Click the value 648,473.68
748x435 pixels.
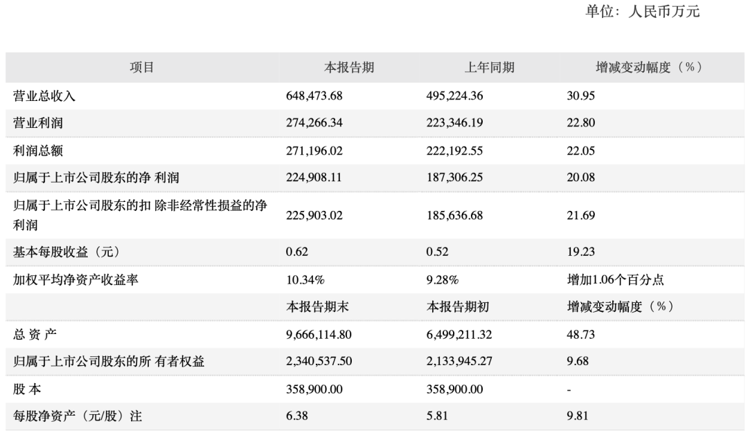click(x=314, y=96)
